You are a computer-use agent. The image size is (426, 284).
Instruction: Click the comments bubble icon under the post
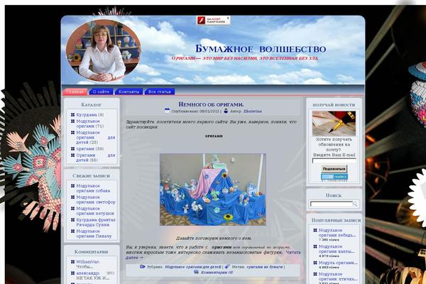pyautogui.click(x=196, y=272)
